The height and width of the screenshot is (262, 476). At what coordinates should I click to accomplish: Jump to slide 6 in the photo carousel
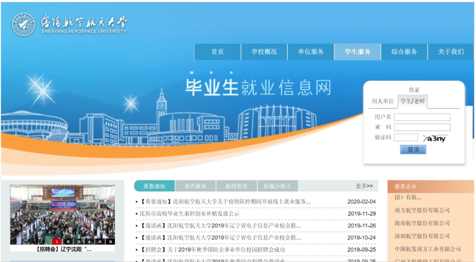click(110, 242)
